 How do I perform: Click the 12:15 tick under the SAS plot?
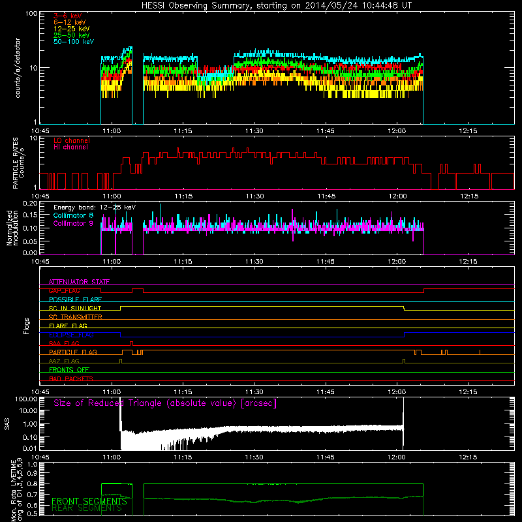[468, 457]
